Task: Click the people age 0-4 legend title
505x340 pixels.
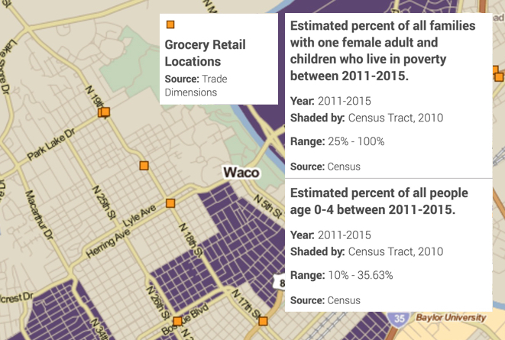Action: pos(379,201)
